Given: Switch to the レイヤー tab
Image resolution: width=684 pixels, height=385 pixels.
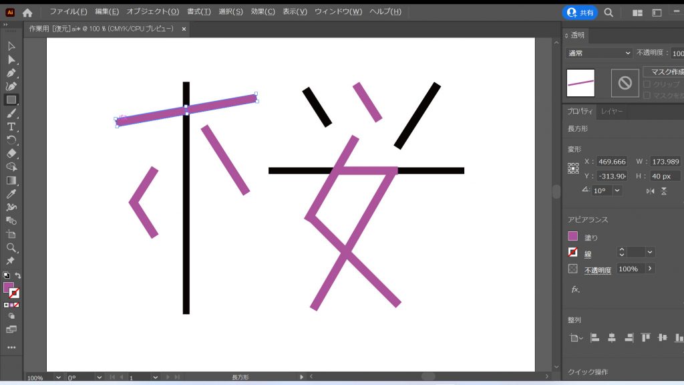Looking at the screenshot, I should [612, 112].
